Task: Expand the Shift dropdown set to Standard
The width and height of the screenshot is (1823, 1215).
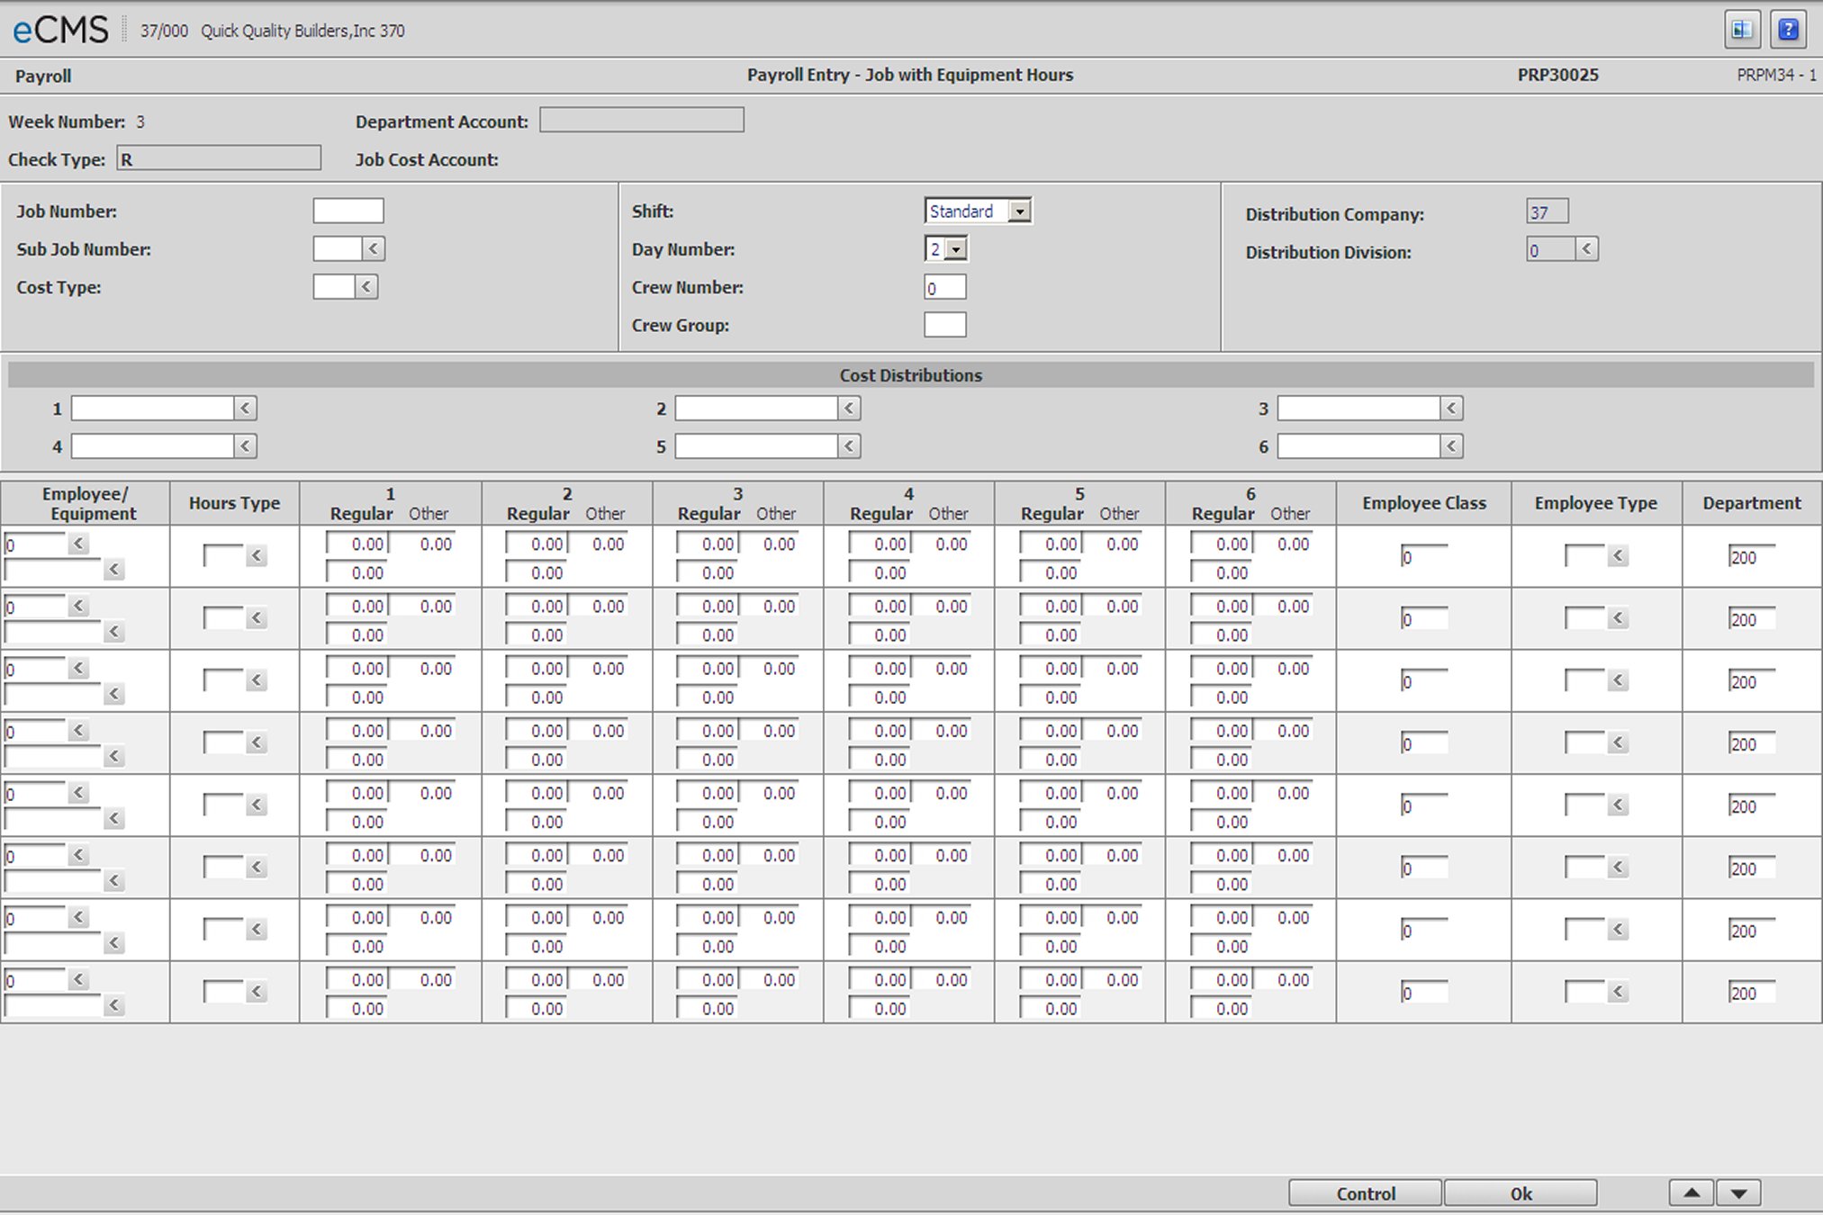Action: [x=1019, y=211]
